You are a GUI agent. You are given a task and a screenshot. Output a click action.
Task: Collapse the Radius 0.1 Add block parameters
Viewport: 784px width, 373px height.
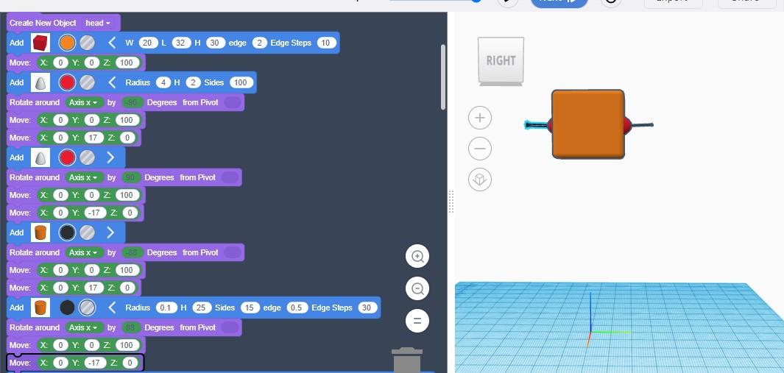112,308
